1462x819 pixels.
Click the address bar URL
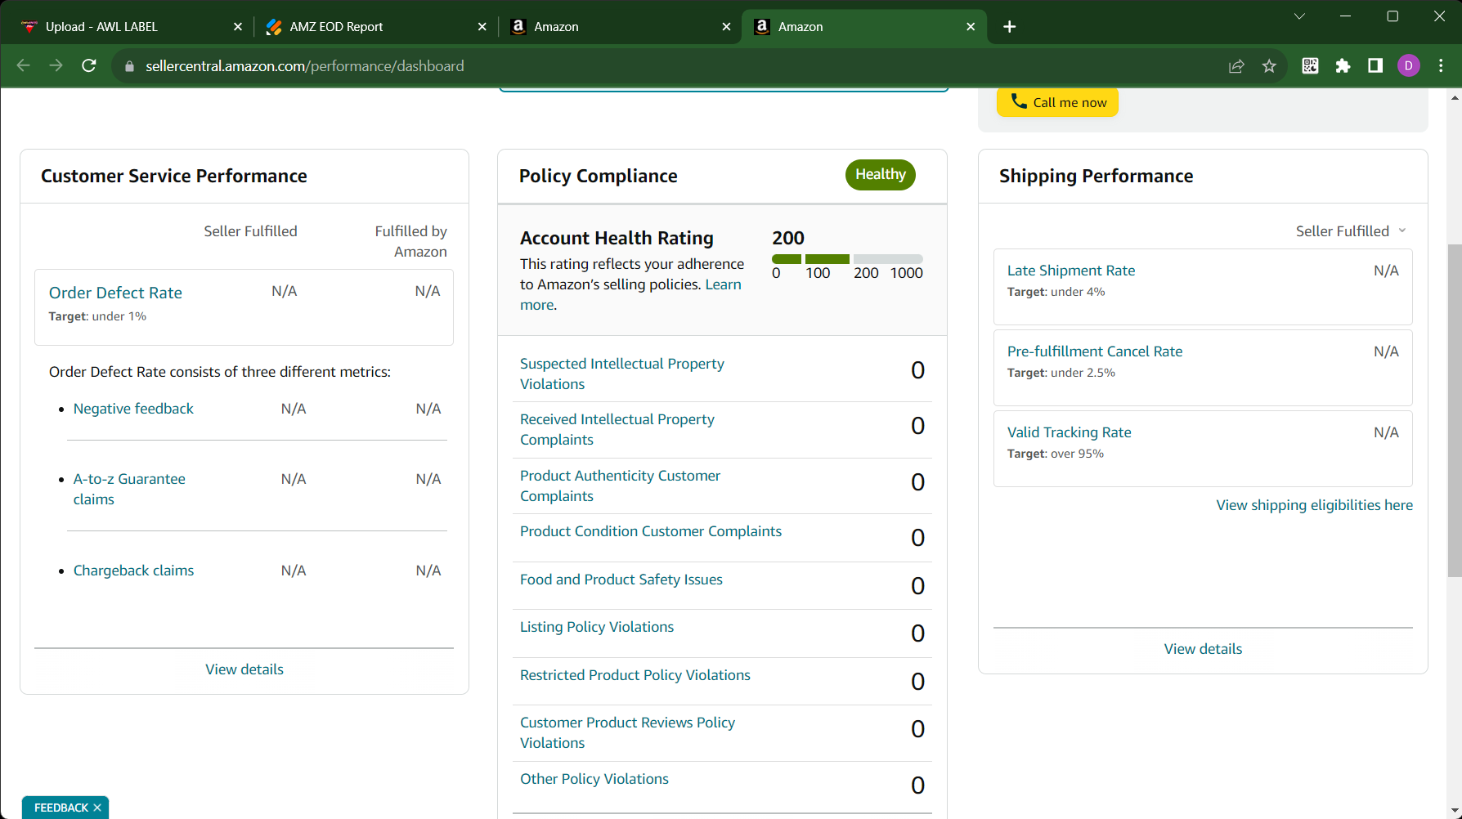pos(304,66)
